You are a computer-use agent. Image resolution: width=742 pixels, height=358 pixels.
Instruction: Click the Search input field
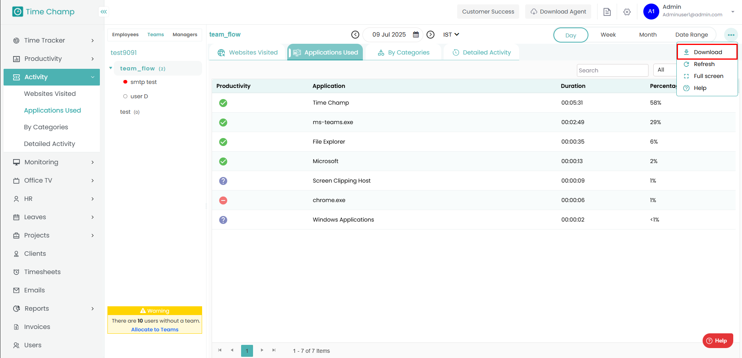(x=612, y=70)
